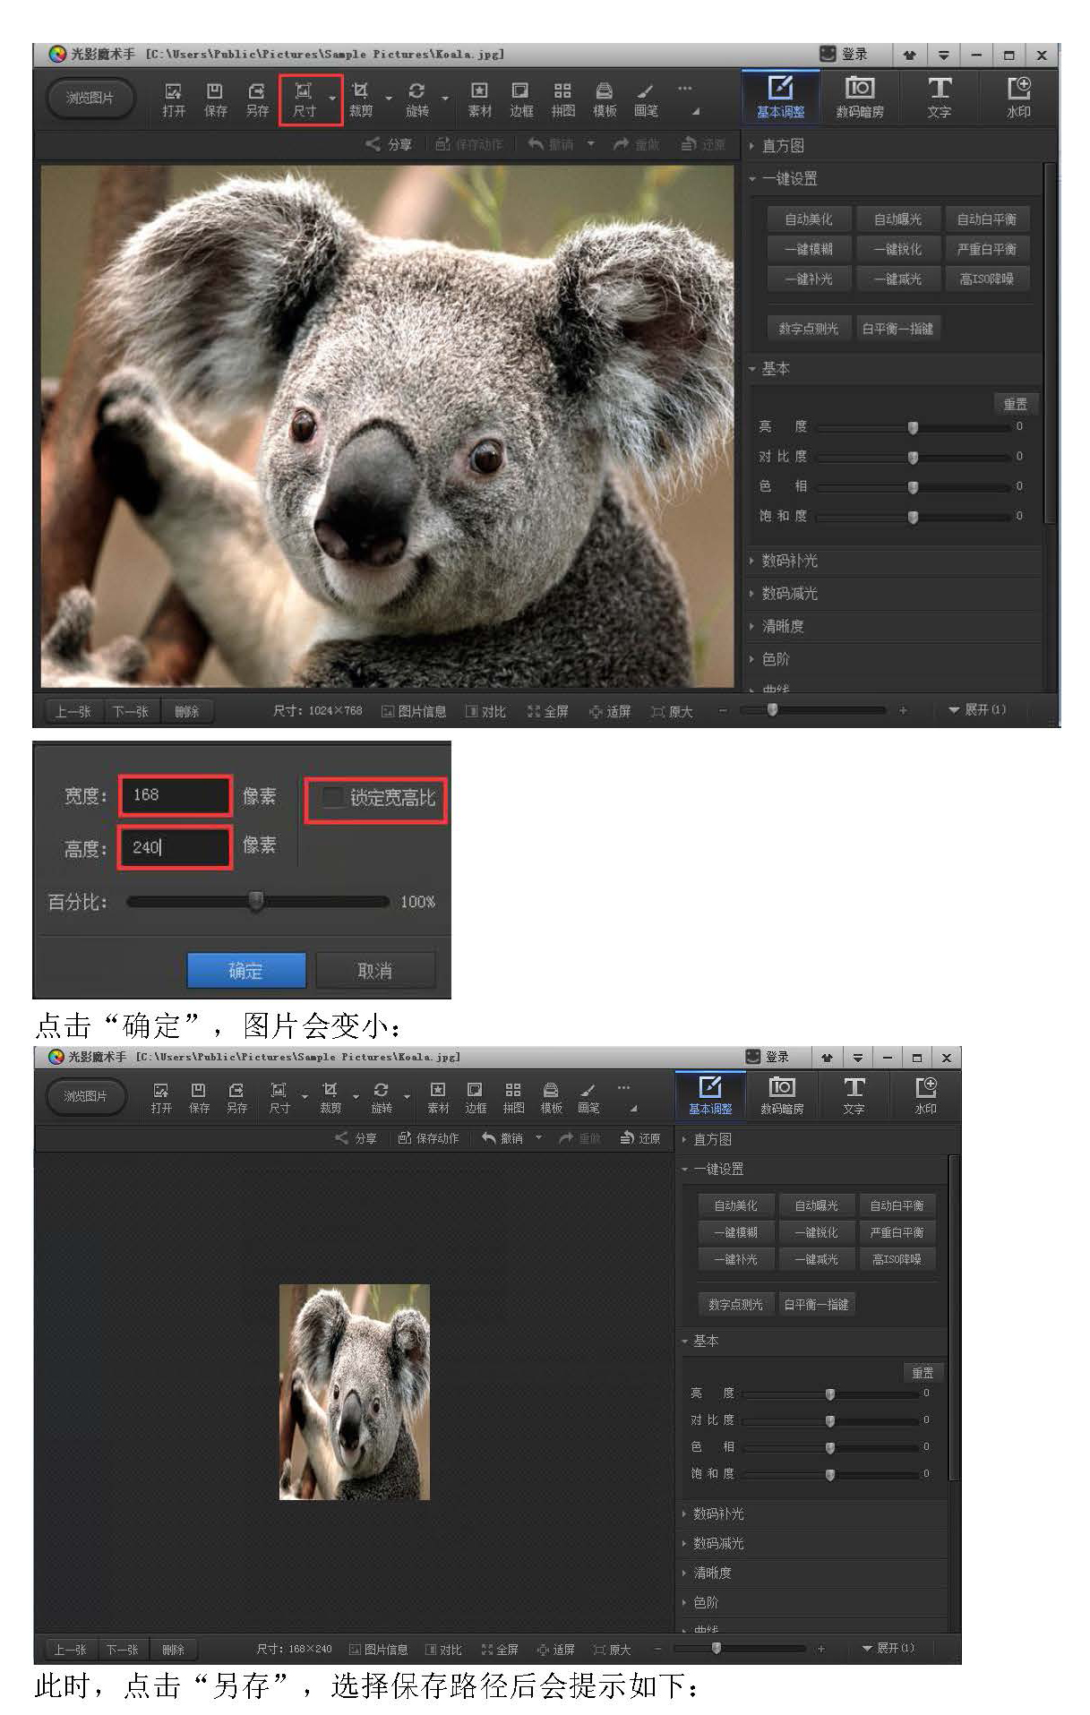Select 尺寸 tool in the 1024×768 koala window
1090x1715 pixels.
tap(305, 99)
